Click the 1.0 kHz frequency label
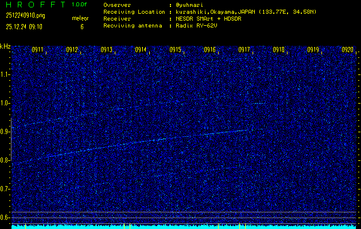 coord(5,103)
